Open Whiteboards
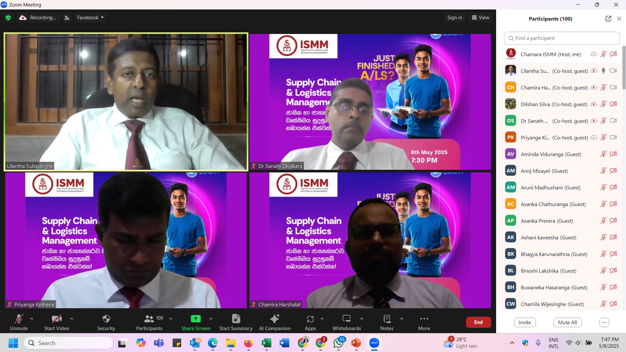Screen dimensions: 626x352 pos(347,322)
